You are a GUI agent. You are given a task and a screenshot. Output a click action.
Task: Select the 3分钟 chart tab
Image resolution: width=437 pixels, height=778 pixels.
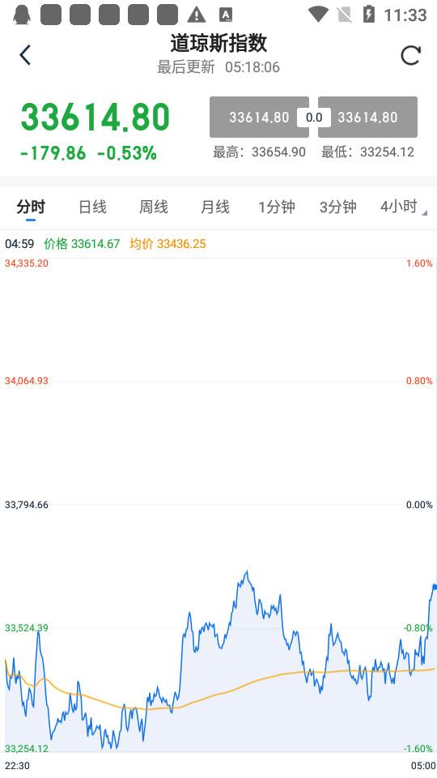[338, 207]
